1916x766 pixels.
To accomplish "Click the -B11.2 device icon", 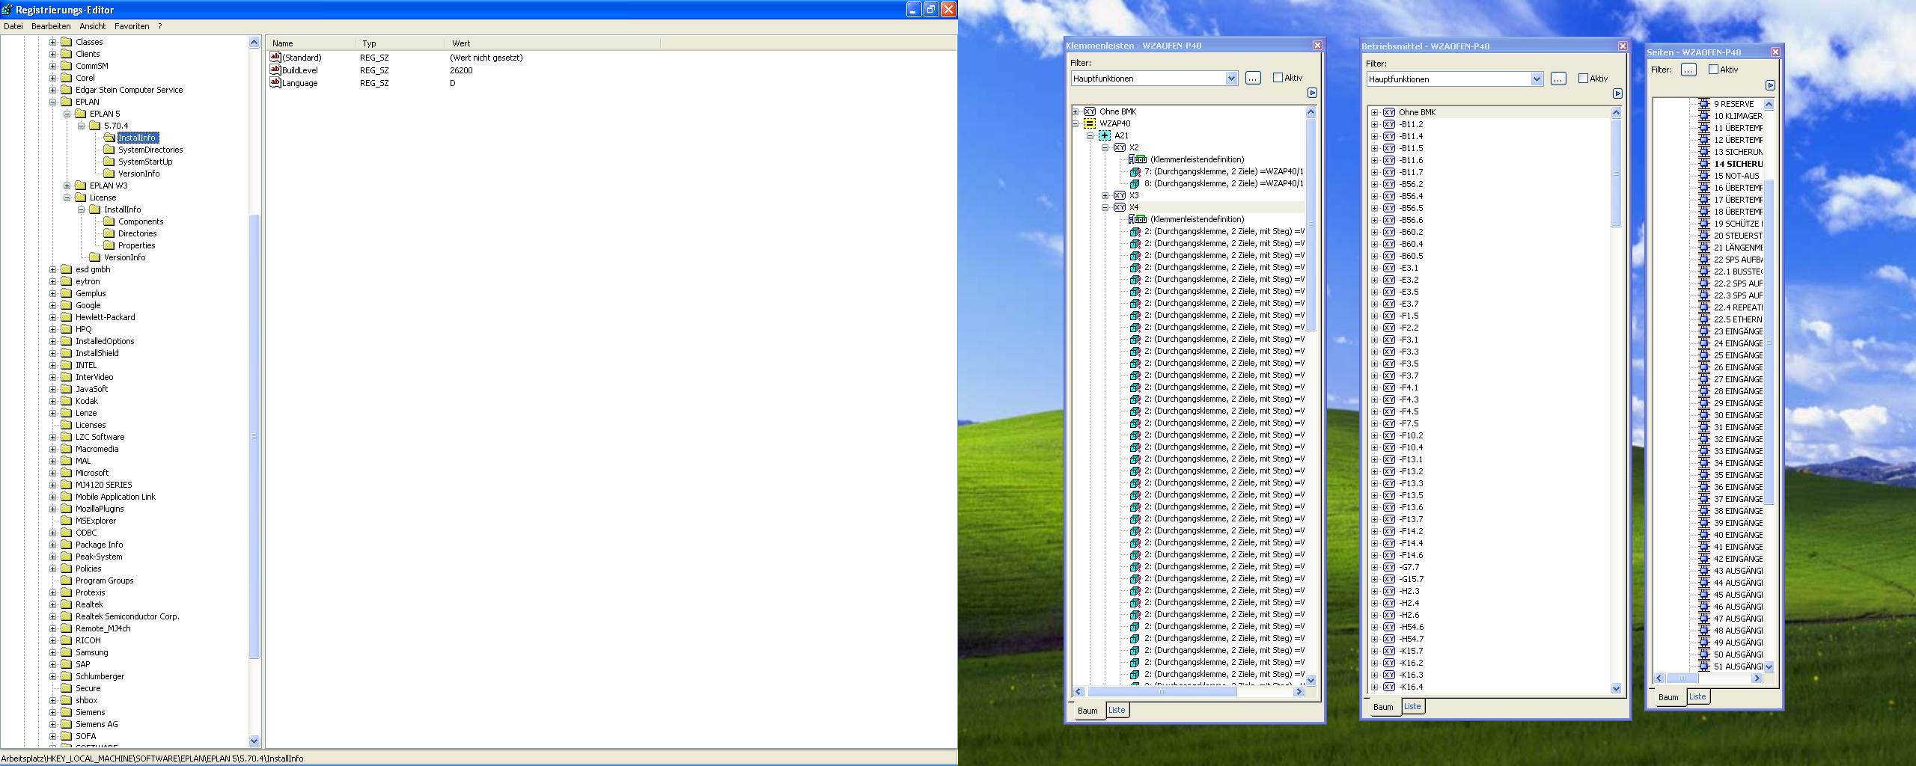I will tap(1389, 124).
